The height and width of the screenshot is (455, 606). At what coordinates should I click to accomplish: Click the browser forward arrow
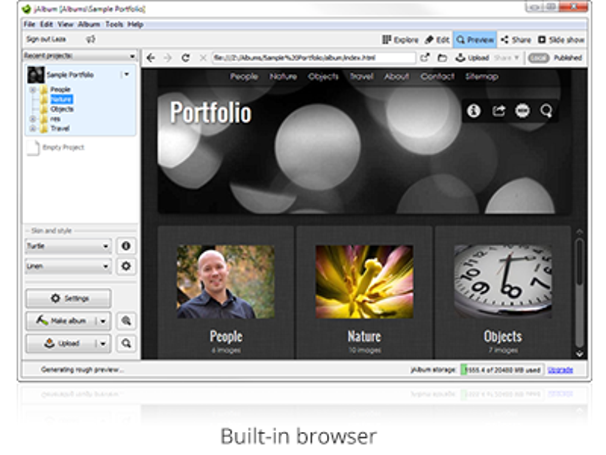click(x=168, y=58)
